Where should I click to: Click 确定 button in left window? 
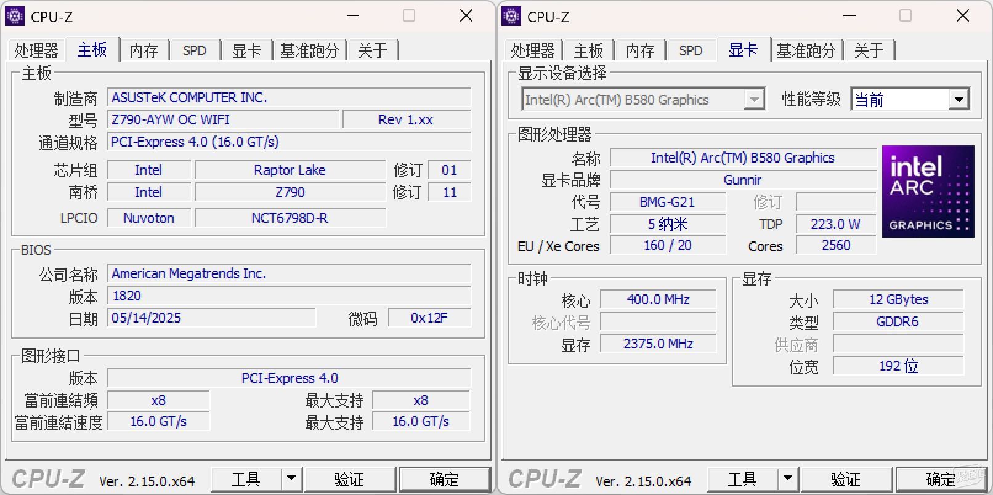tap(444, 478)
